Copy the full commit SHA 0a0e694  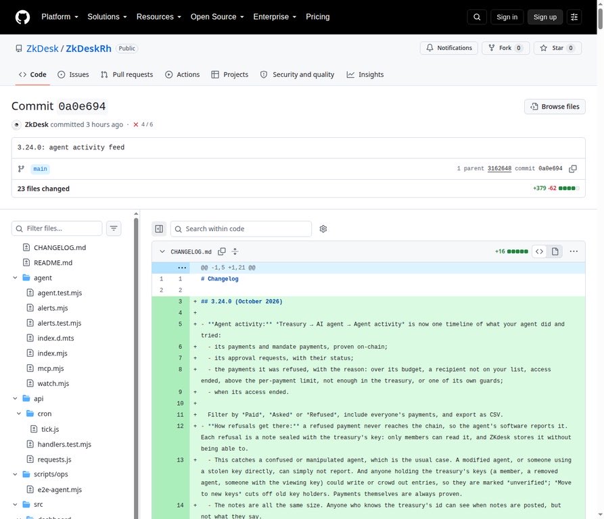point(573,168)
